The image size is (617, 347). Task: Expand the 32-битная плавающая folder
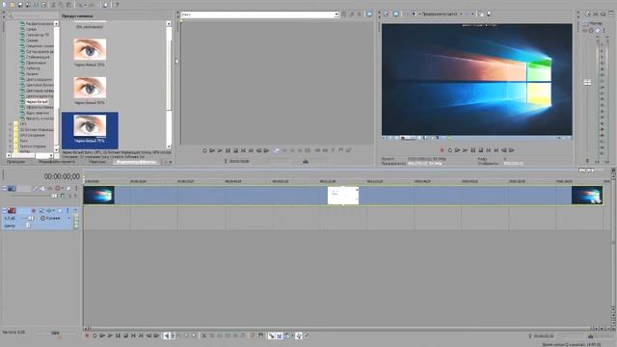(x=11, y=129)
